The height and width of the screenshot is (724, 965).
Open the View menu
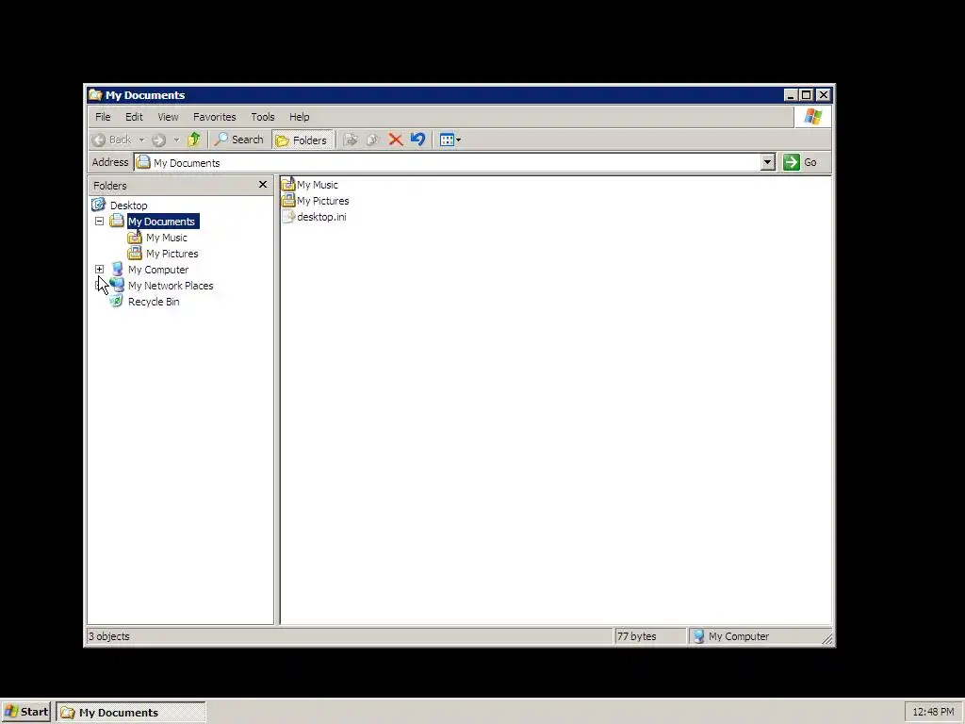[168, 117]
